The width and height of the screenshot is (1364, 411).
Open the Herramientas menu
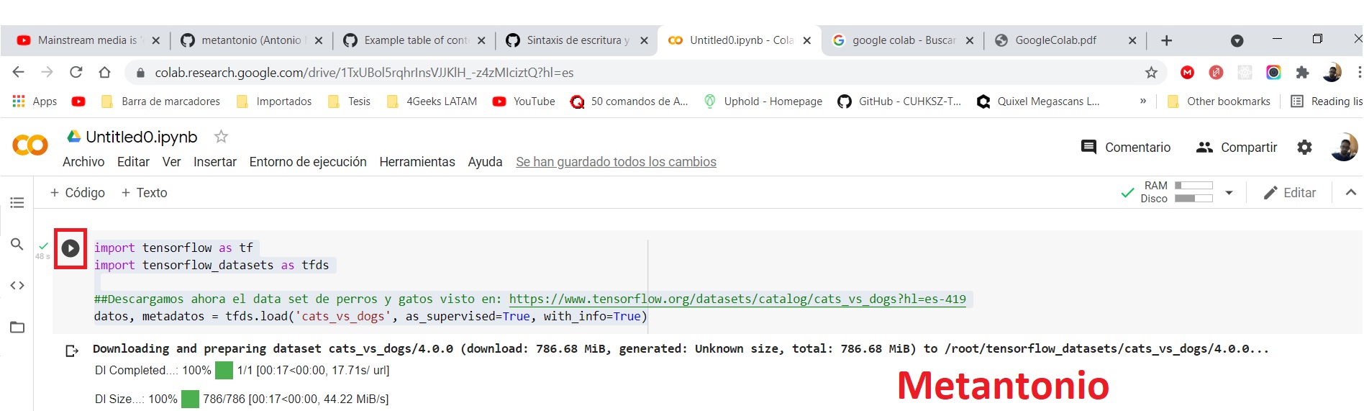pos(417,162)
